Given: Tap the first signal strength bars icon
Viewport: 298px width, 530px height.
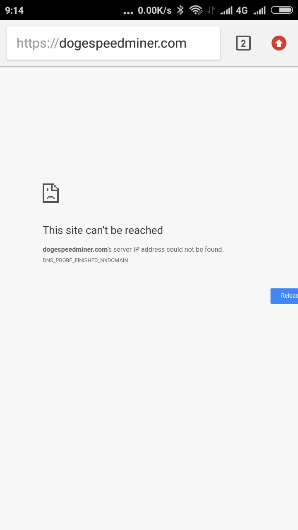Looking at the screenshot, I should [226, 10].
